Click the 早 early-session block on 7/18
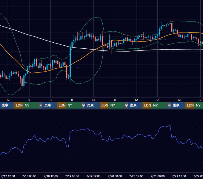 click(x=41, y=105)
